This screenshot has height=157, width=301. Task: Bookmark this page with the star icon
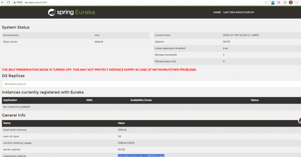pos(266,2)
